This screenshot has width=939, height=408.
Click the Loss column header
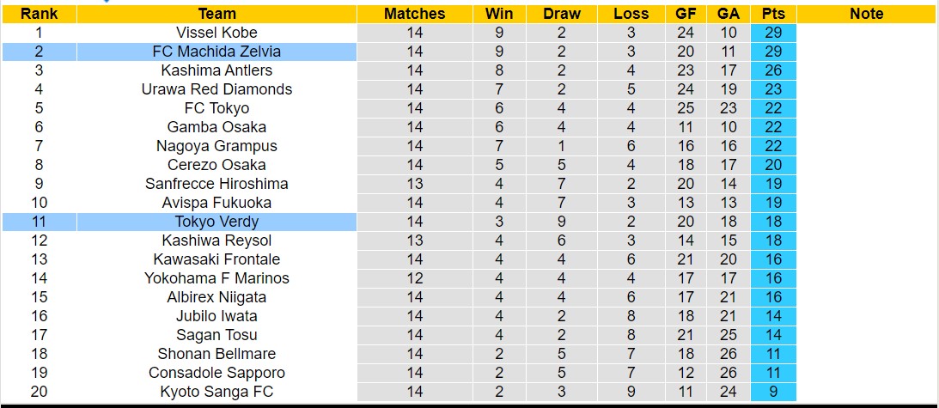click(631, 14)
